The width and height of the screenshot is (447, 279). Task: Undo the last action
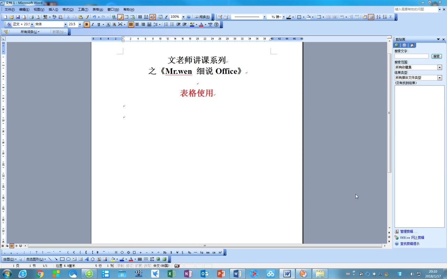point(94,17)
